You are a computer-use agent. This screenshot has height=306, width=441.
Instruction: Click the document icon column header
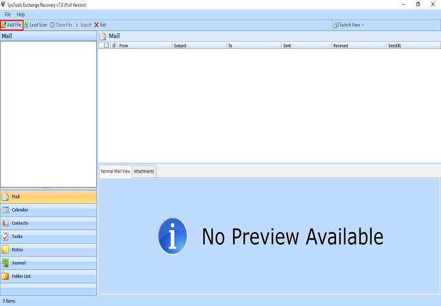click(107, 45)
